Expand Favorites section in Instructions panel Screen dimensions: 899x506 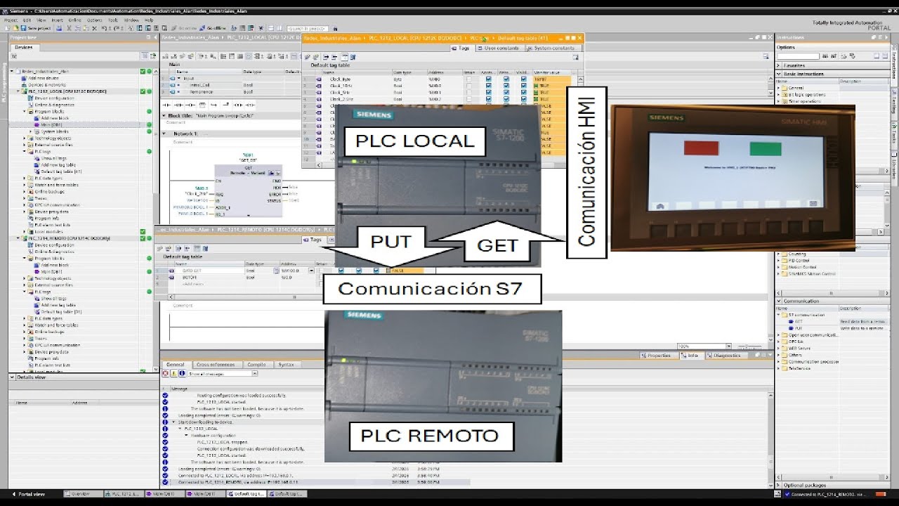click(778, 65)
